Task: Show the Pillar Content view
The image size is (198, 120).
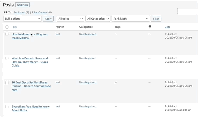Action: click(42, 12)
